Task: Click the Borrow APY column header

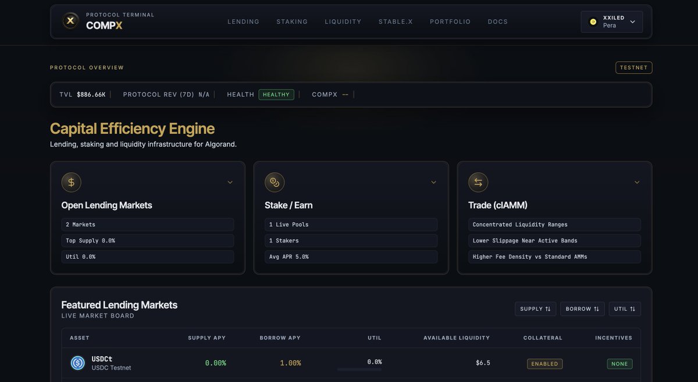Action: click(x=280, y=338)
